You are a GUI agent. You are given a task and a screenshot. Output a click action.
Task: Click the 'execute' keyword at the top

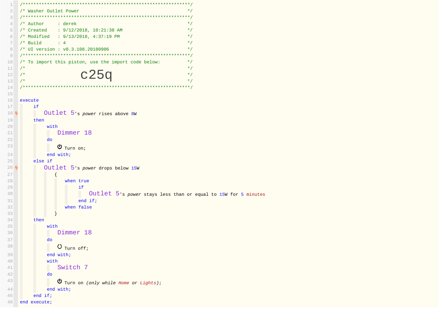pos(29,100)
